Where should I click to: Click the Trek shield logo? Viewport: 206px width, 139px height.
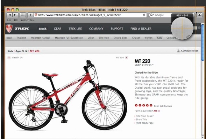tap(9, 28)
